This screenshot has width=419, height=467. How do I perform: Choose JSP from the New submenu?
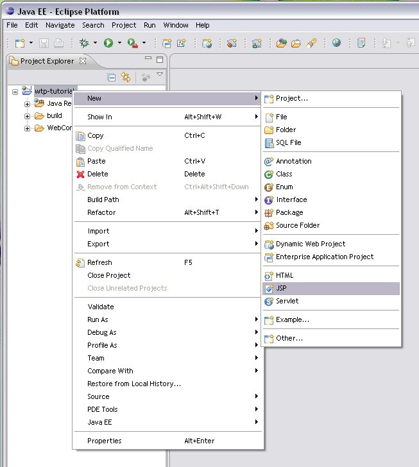tap(331, 288)
